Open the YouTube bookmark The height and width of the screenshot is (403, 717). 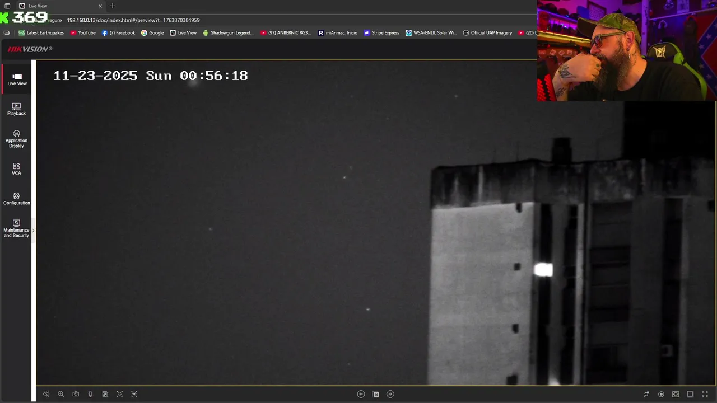click(x=83, y=33)
